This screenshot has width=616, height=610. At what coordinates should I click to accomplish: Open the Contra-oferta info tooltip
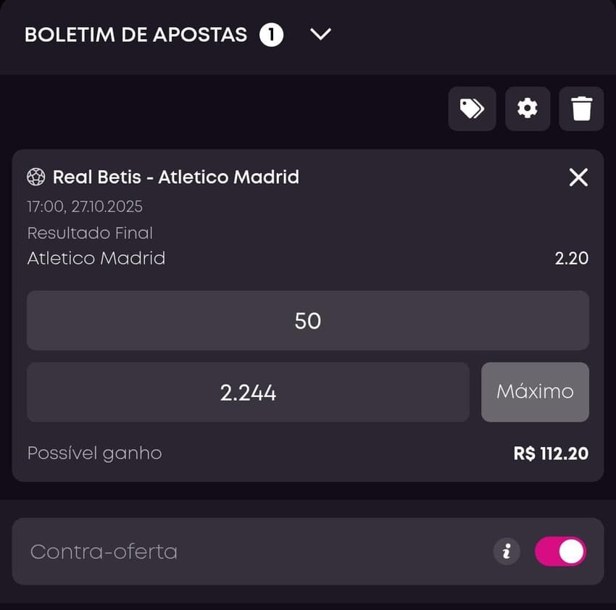[x=507, y=551]
